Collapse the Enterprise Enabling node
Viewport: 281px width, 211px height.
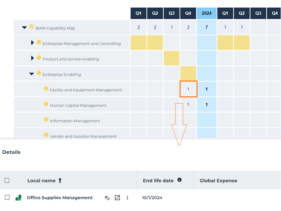coord(32,74)
